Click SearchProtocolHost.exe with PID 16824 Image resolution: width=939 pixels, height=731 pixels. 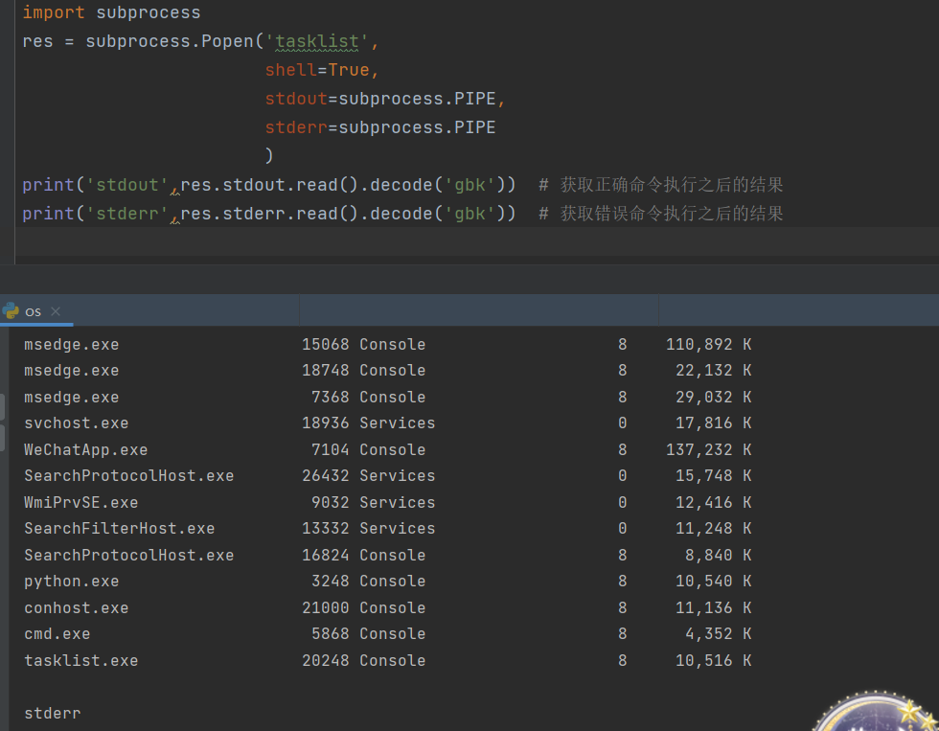click(128, 556)
